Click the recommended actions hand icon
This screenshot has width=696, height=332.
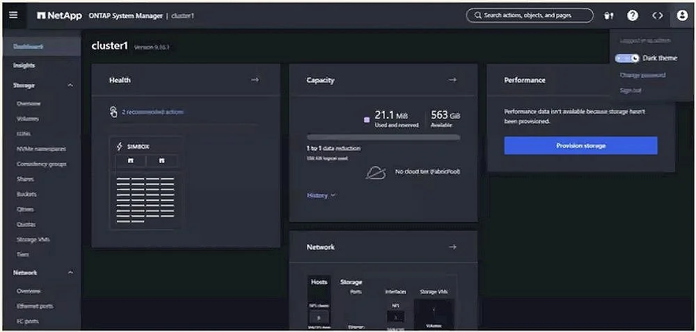(113, 112)
